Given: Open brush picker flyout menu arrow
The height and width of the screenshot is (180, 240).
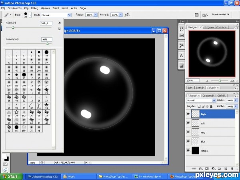Looking at the screenshot, I should [59, 23].
